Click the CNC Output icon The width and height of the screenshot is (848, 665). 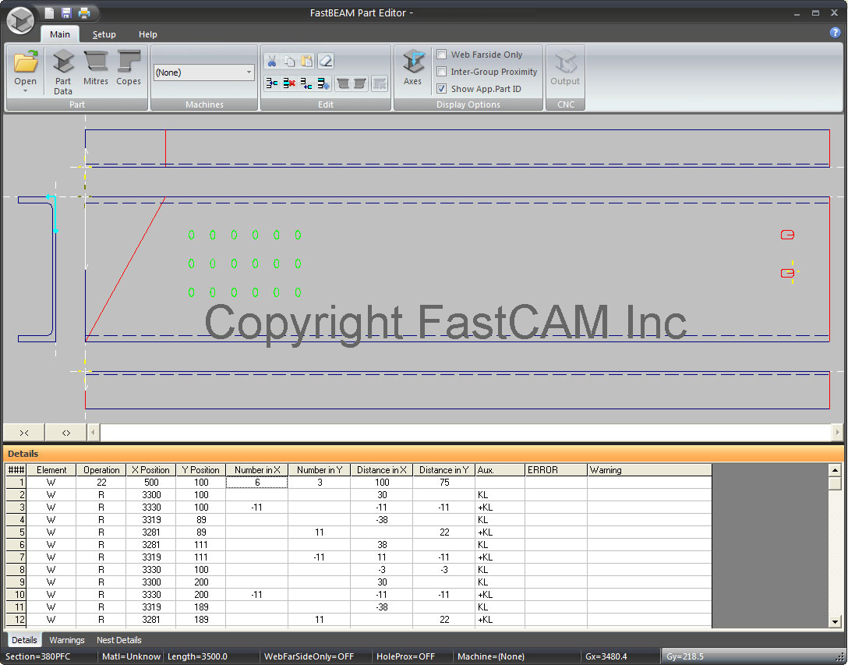[565, 68]
